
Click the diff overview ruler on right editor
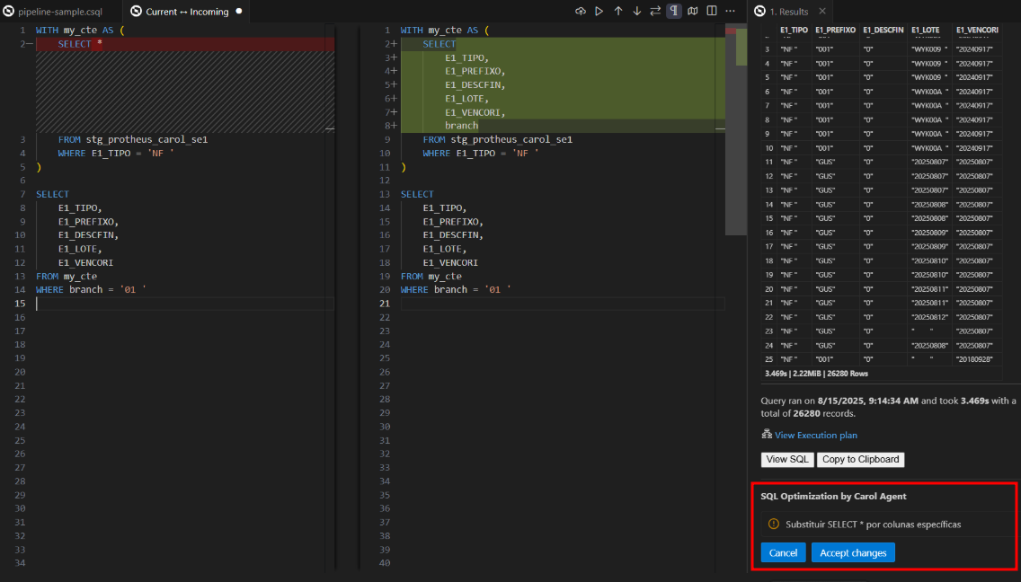[x=736, y=130]
